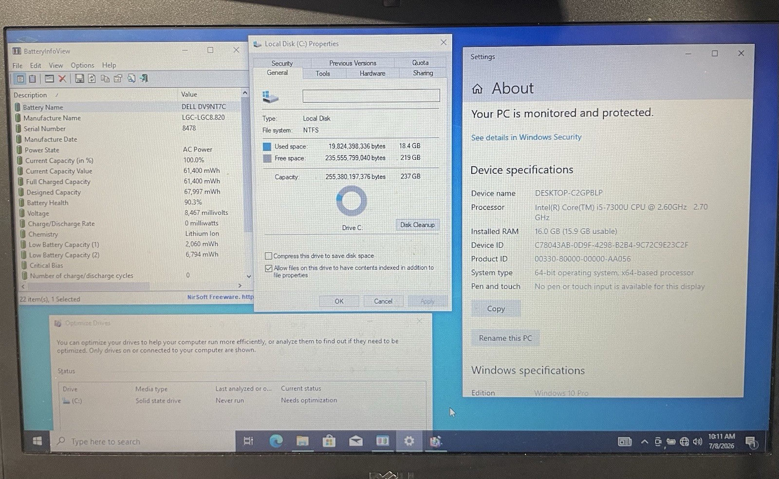Click the Find magnifier icon in BatteryInfoView toolbar

point(131,78)
